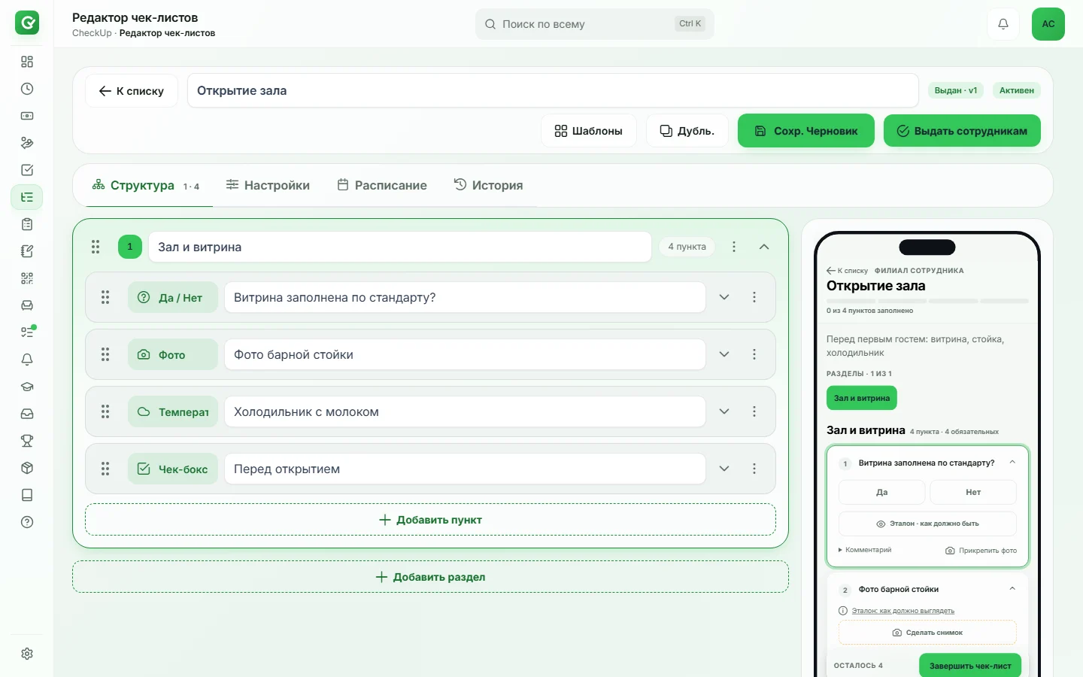Image resolution: width=1083 pixels, height=677 pixels.
Task: Change item type Чек-бокс selector
Action: [173, 469]
